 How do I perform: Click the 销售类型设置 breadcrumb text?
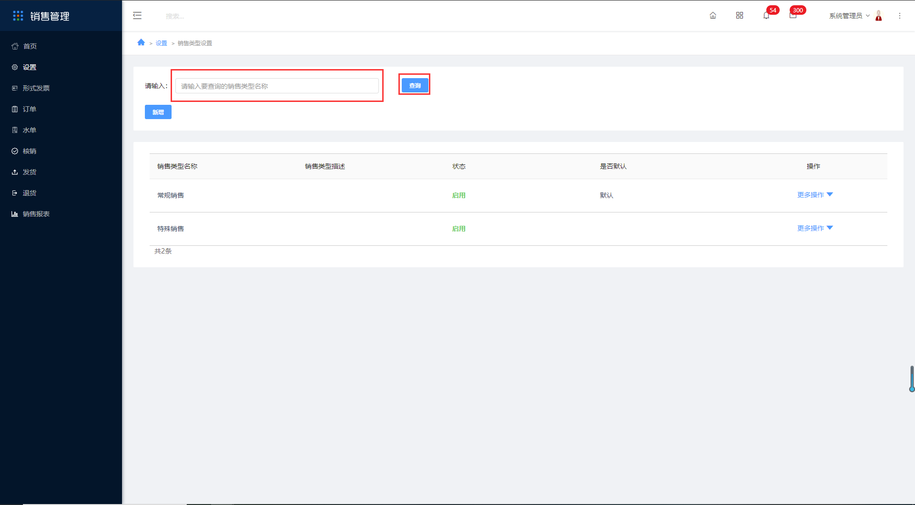click(x=195, y=43)
